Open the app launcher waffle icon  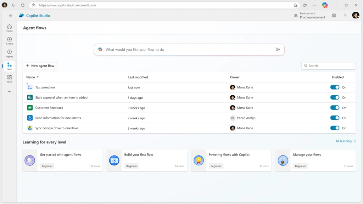click(10, 15)
